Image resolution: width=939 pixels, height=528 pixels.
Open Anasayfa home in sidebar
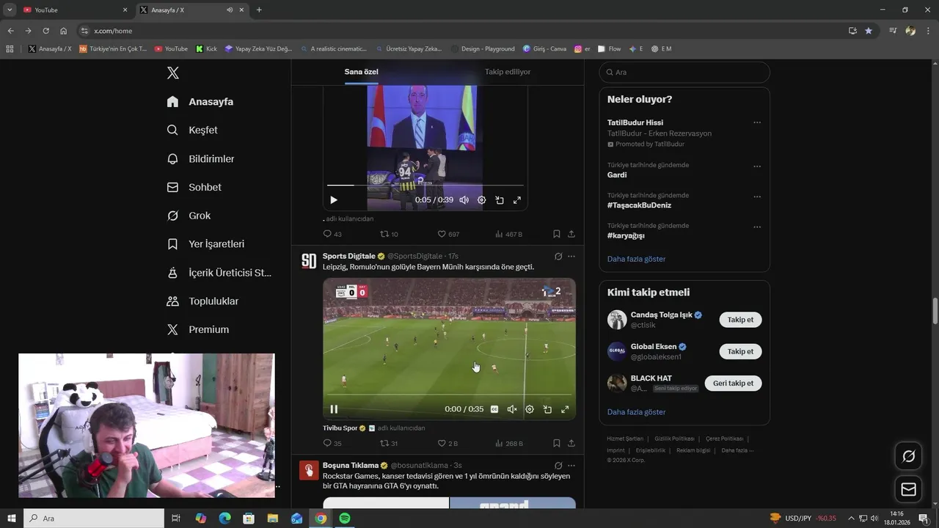200,102
